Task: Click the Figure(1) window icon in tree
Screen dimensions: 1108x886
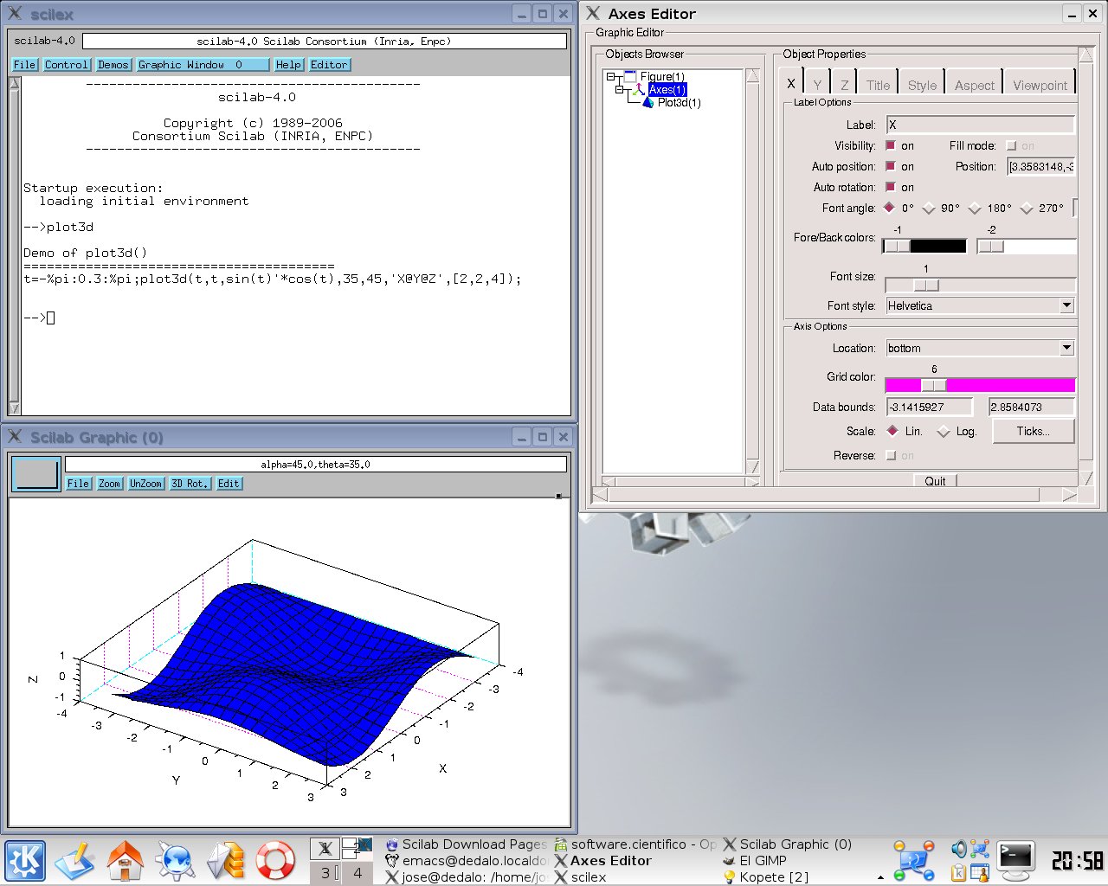Action: tap(630, 76)
